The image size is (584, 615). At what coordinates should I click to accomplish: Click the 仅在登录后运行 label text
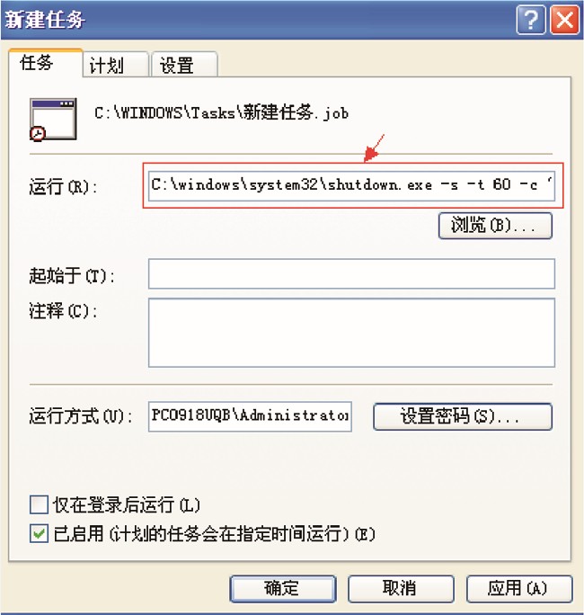[127, 504]
